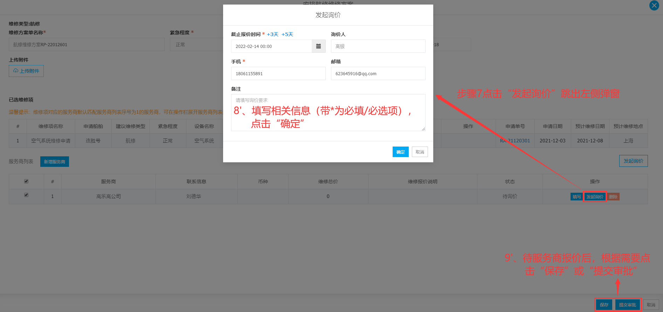Toggle select-all checkbox in supplier table header

[26, 181]
